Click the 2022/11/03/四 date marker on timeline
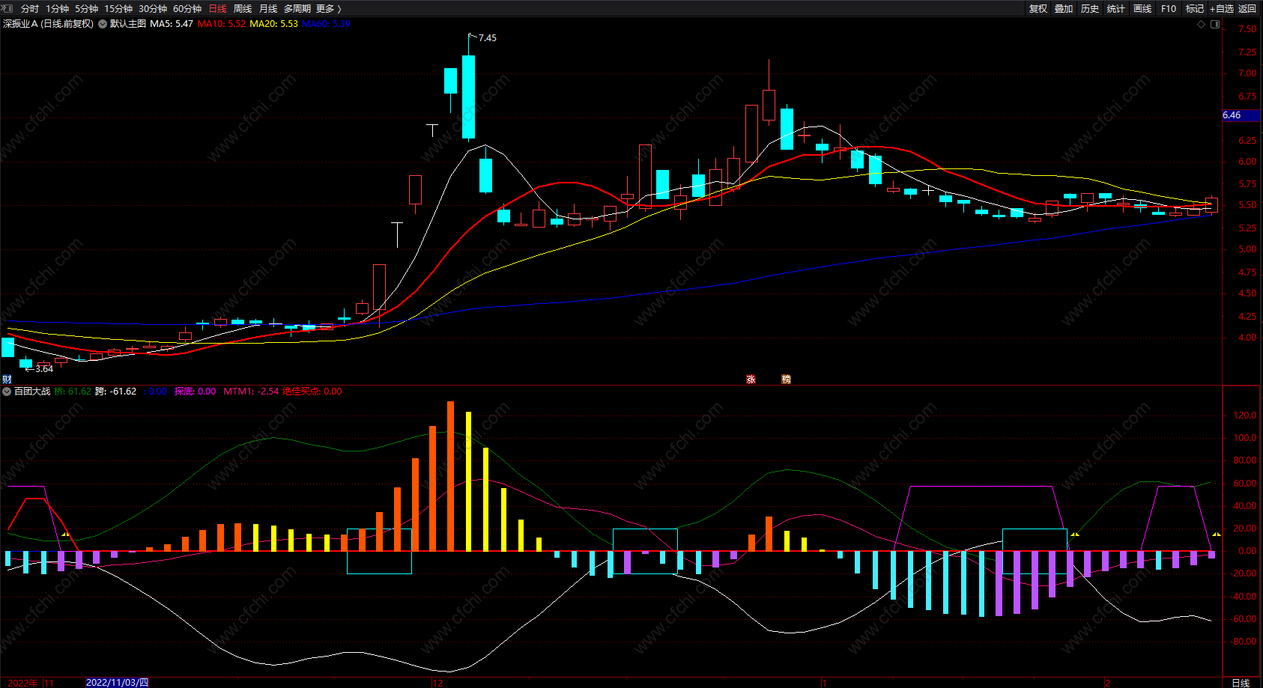The width and height of the screenshot is (1263, 688). [117, 683]
